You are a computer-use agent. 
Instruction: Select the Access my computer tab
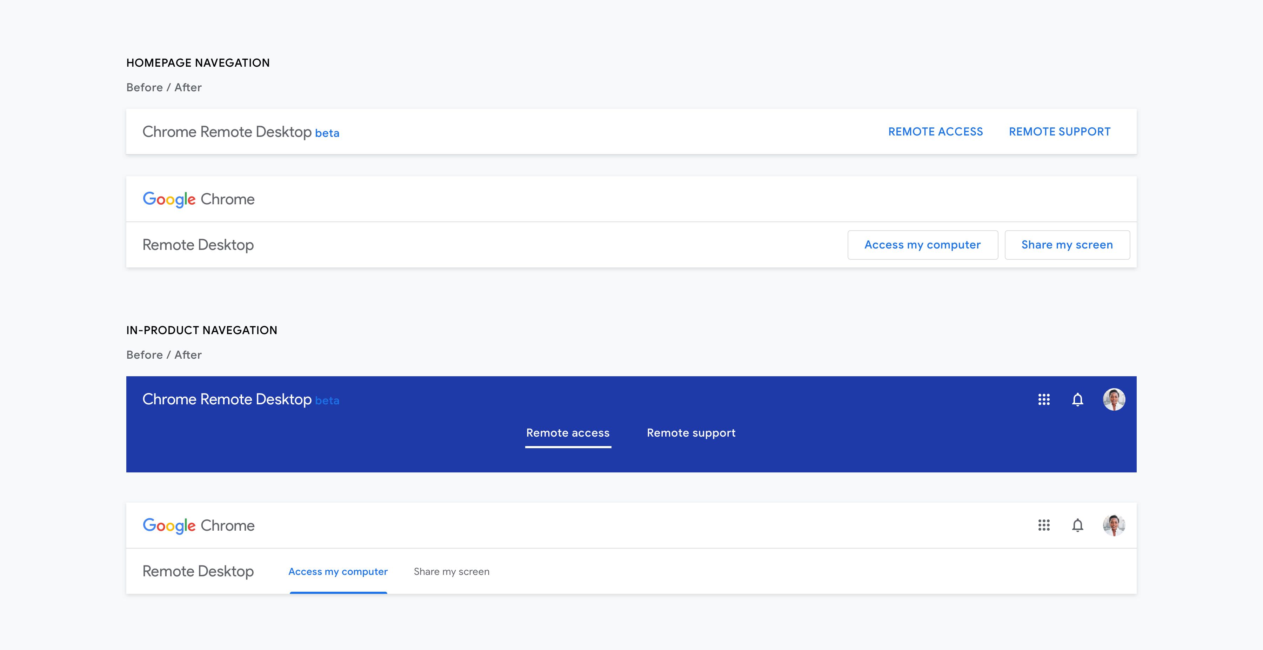[x=338, y=571]
